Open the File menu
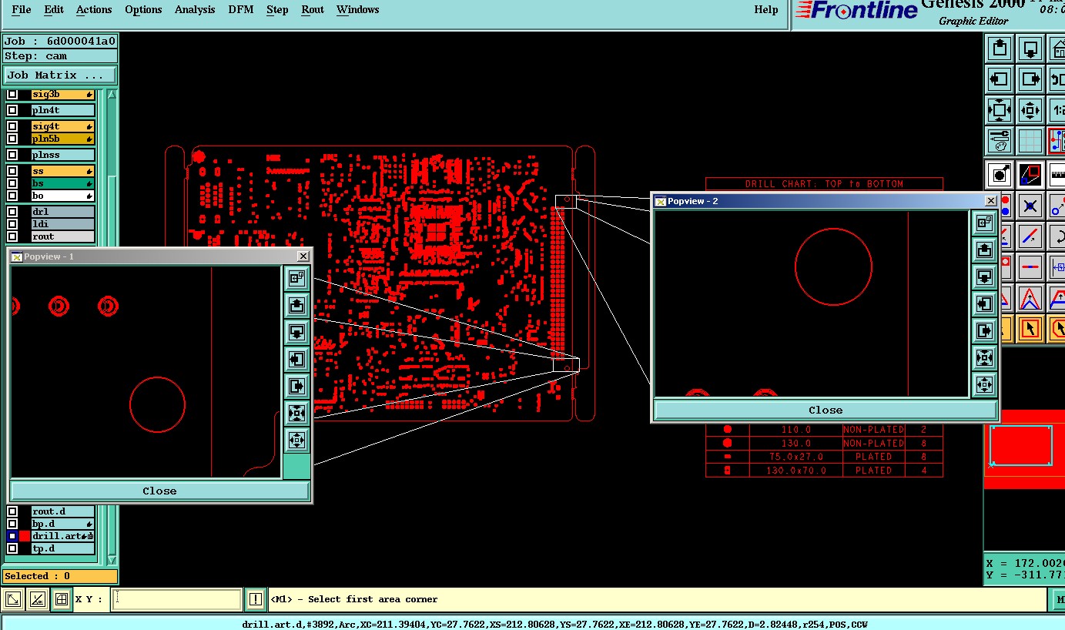The height and width of the screenshot is (630, 1065). coord(22,10)
